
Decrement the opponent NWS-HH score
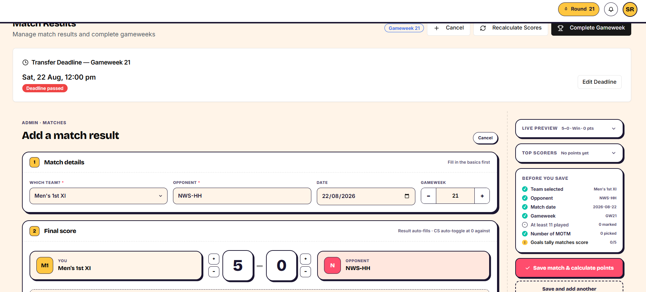point(305,272)
